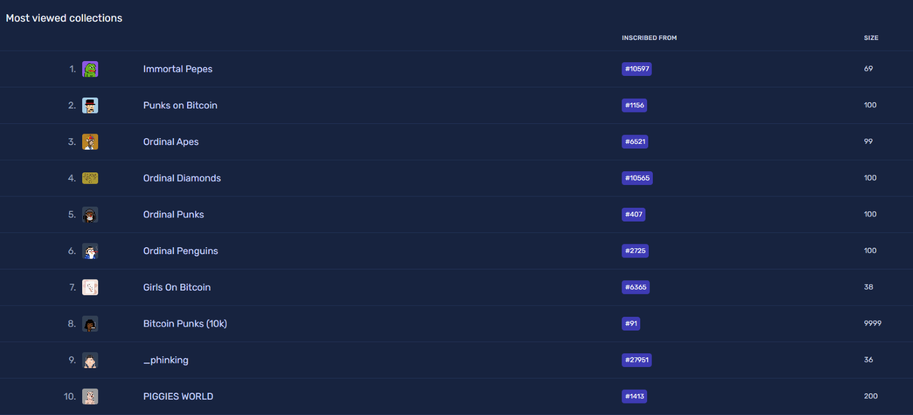Select the Girls On Bitcoin thumbnail
This screenshot has width=913, height=415.
90,287
